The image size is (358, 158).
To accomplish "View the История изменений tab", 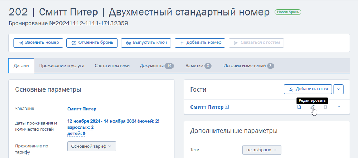I will [x=248, y=66].
